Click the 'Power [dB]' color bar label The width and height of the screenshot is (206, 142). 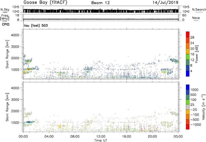tap(197, 54)
